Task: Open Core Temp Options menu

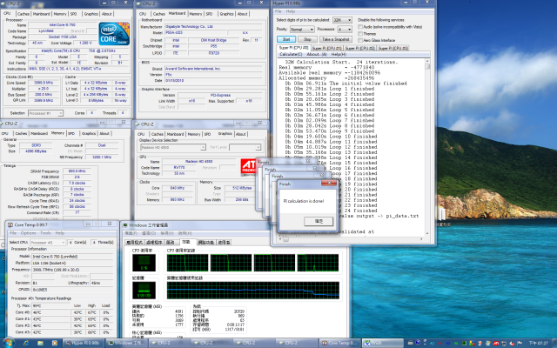Action: point(28,233)
